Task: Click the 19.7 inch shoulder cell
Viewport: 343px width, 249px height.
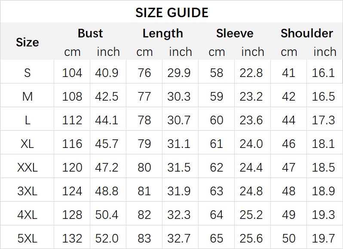Action: [324, 238]
